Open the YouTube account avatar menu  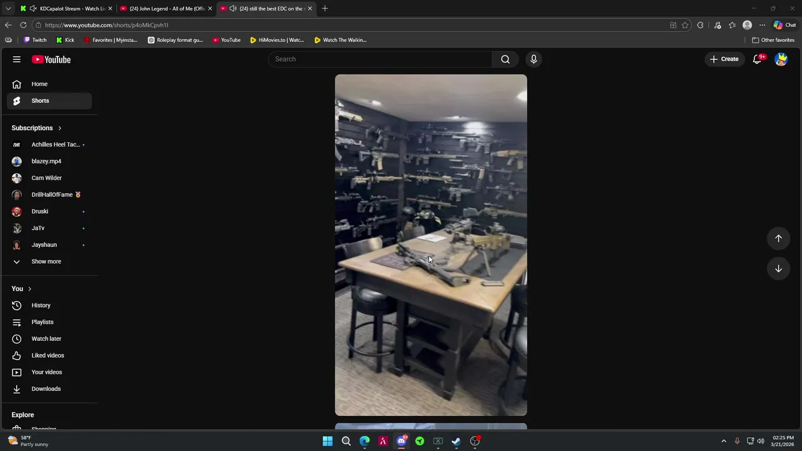point(781,59)
